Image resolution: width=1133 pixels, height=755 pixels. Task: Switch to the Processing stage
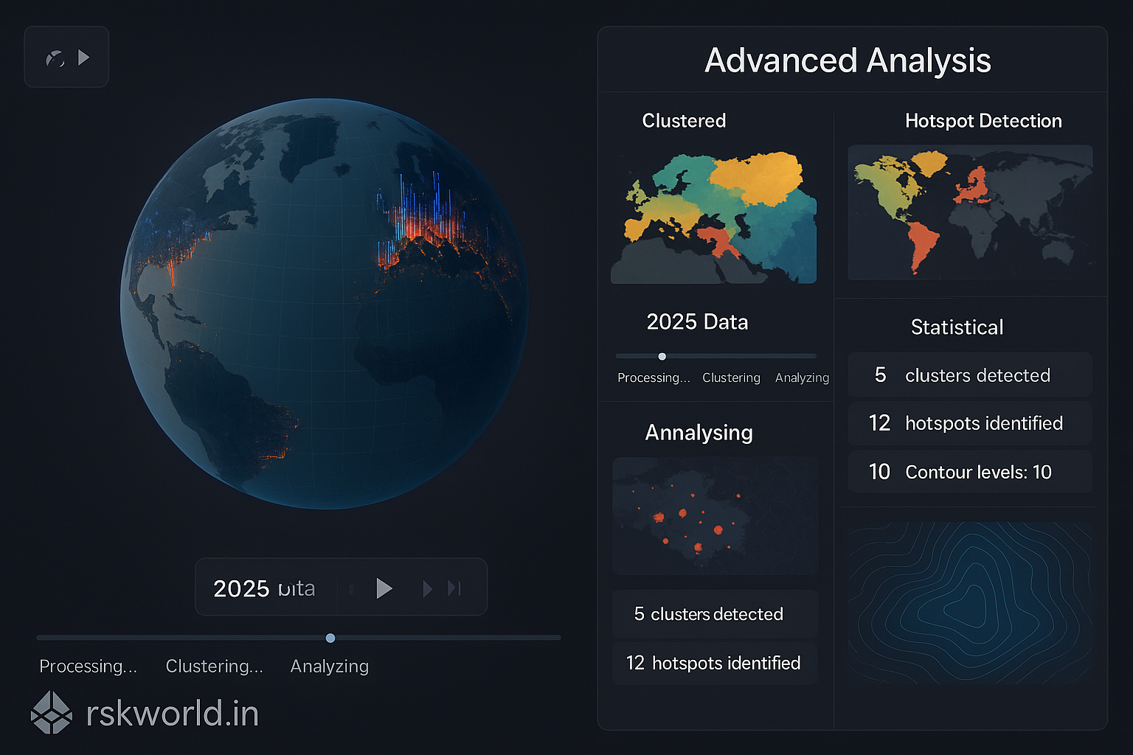tap(654, 377)
